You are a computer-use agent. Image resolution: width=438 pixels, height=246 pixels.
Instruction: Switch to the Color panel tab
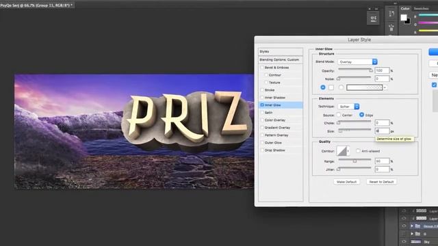[405, 9]
